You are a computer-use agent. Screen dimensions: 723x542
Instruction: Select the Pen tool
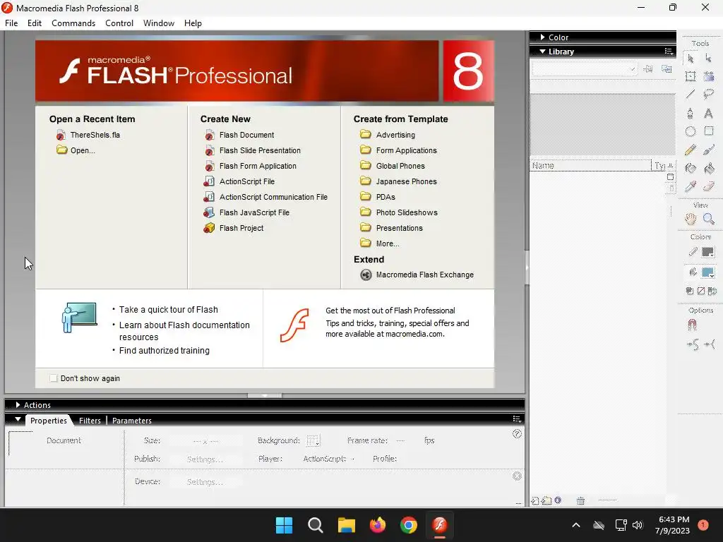click(x=691, y=114)
